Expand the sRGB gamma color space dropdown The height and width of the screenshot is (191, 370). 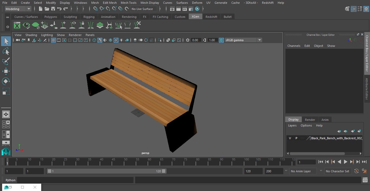(x=259, y=40)
